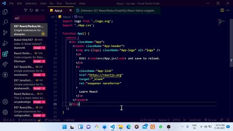Open the Accounts icon in activity bar
The image size is (233, 131).
[x=5, y=102]
